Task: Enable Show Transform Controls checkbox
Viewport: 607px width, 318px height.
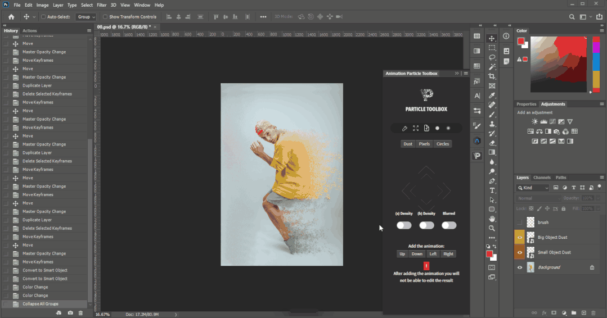Action: point(105,17)
